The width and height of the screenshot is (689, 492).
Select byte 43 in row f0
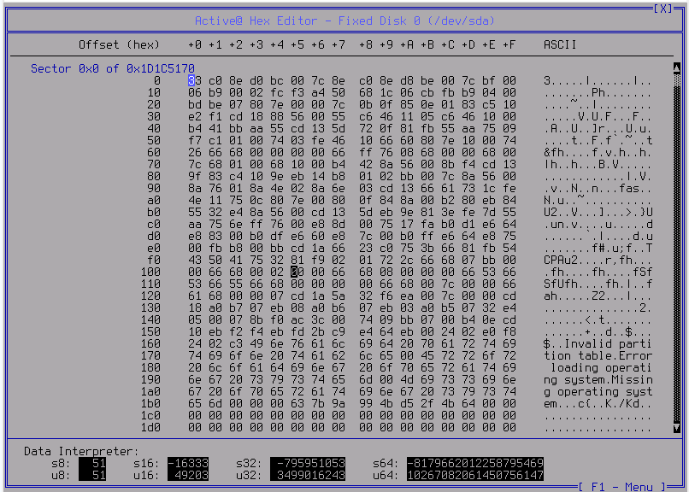click(195, 261)
